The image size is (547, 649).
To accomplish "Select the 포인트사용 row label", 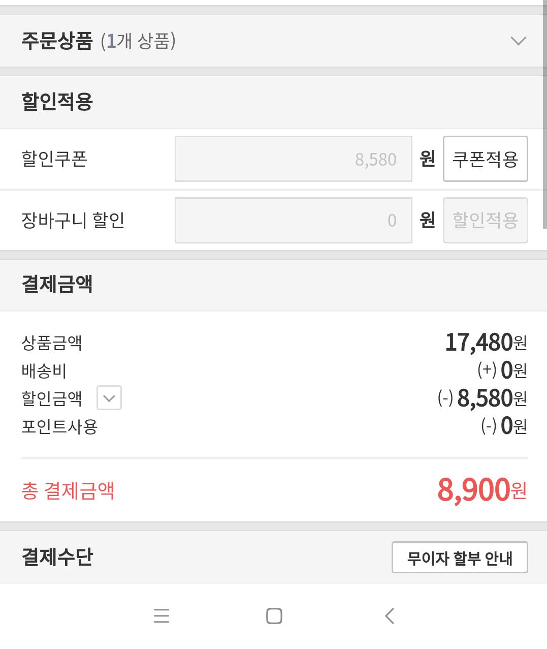I will tap(59, 426).
